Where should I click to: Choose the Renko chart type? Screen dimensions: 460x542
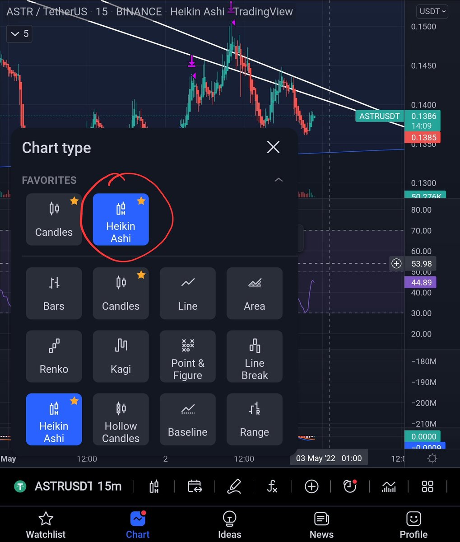(54, 356)
